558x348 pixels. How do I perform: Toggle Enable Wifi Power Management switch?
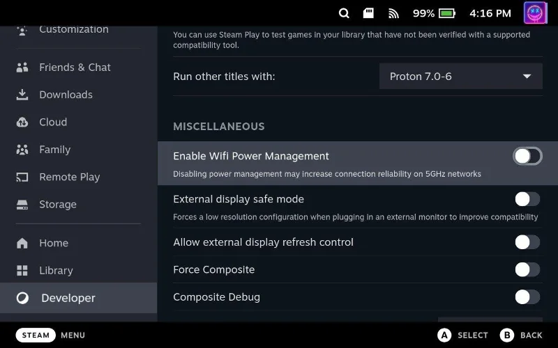[x=527, y=156]
